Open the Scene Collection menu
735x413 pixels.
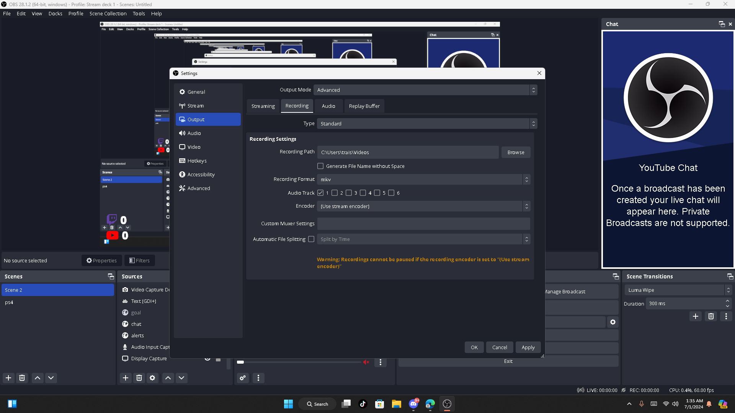tap(108, 13)
